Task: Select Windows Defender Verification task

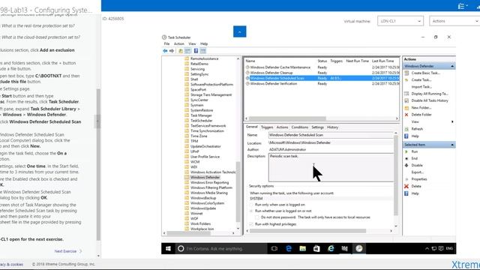Action: 273,83
